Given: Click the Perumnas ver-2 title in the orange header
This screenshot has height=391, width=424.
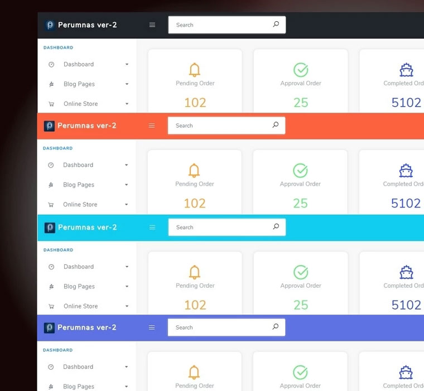Looking at the screenshot, I should tap(86, 126).
